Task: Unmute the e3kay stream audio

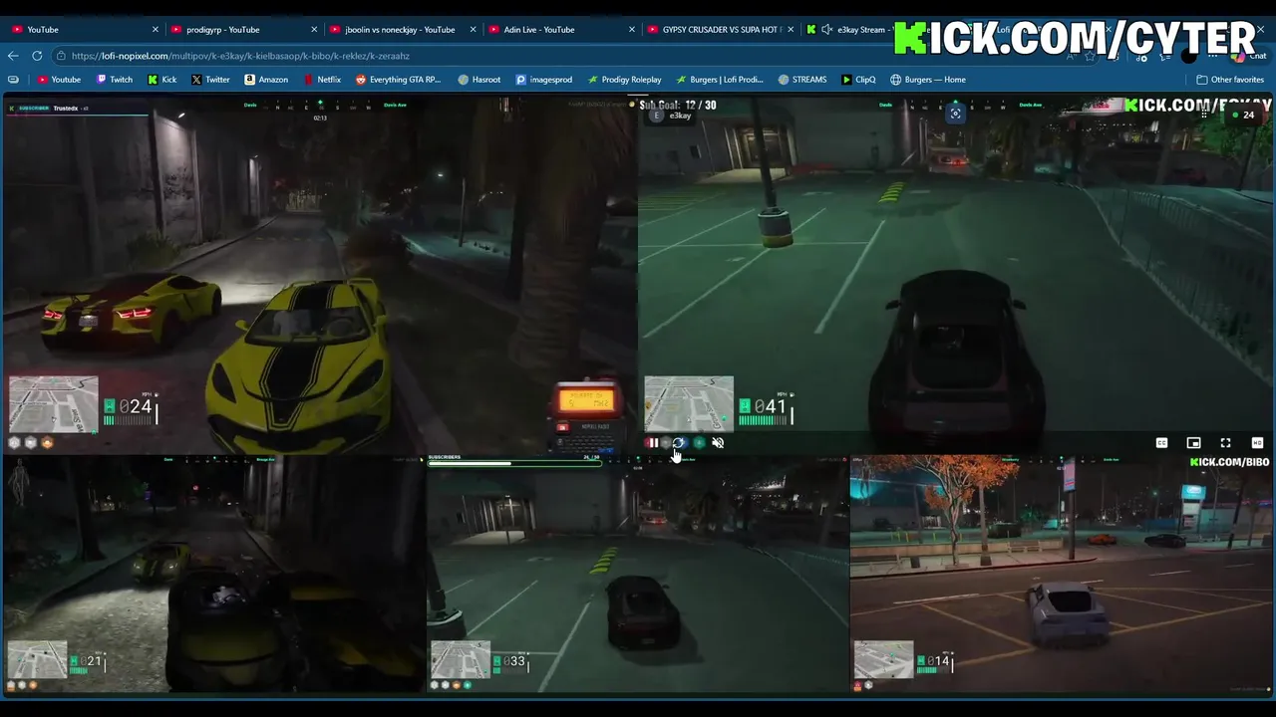Action: (718, 443)
